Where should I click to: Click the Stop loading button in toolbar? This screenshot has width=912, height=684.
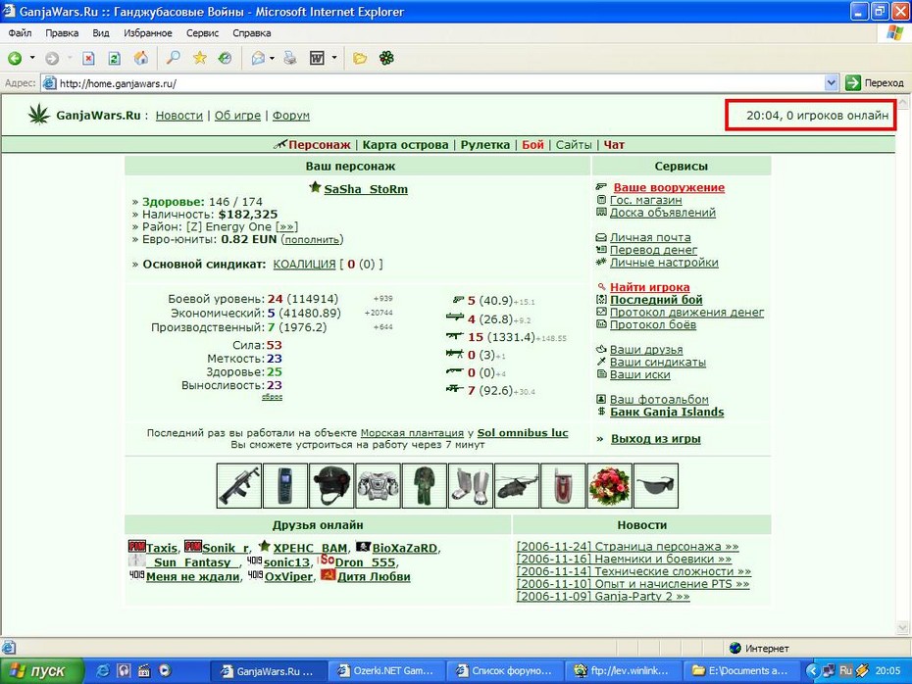coord(88,58)
